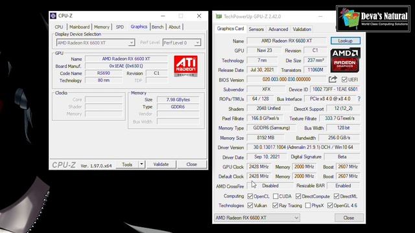Screen dimensions: 415x233
Task: Click the Driver Version field
Action: pos(303,147)
